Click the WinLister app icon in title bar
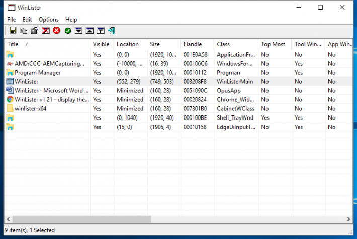357x239 pixels. pos(11,7)
